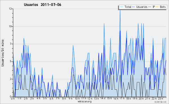Click the dark blue Usuarios legend line
The image size is (169, 104).
[x=134, y=7]
